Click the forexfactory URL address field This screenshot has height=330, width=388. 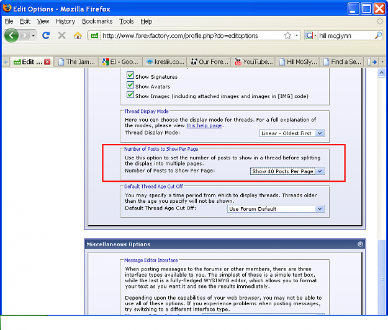pyautogui.click(x=192, y=35)
